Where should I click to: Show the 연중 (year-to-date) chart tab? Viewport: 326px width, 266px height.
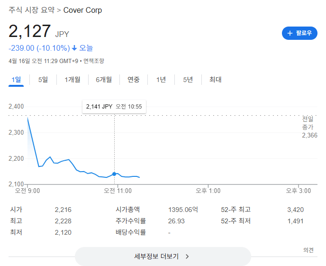click(134, 80)
